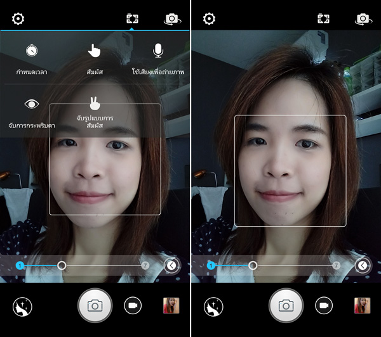Tap the จับการกระพริบตา label

tap(32, 125)
